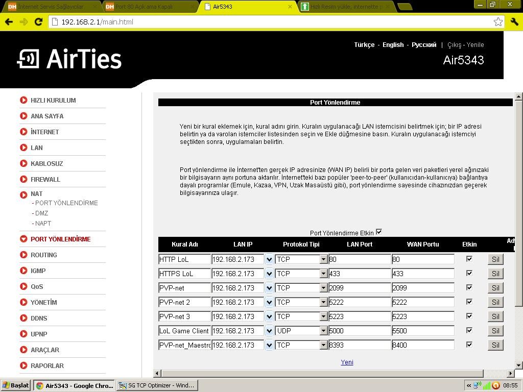Click red arrow icon beside KABLOSUZ
This screenshot has height=392, width=523.
(x=23, y=163)
